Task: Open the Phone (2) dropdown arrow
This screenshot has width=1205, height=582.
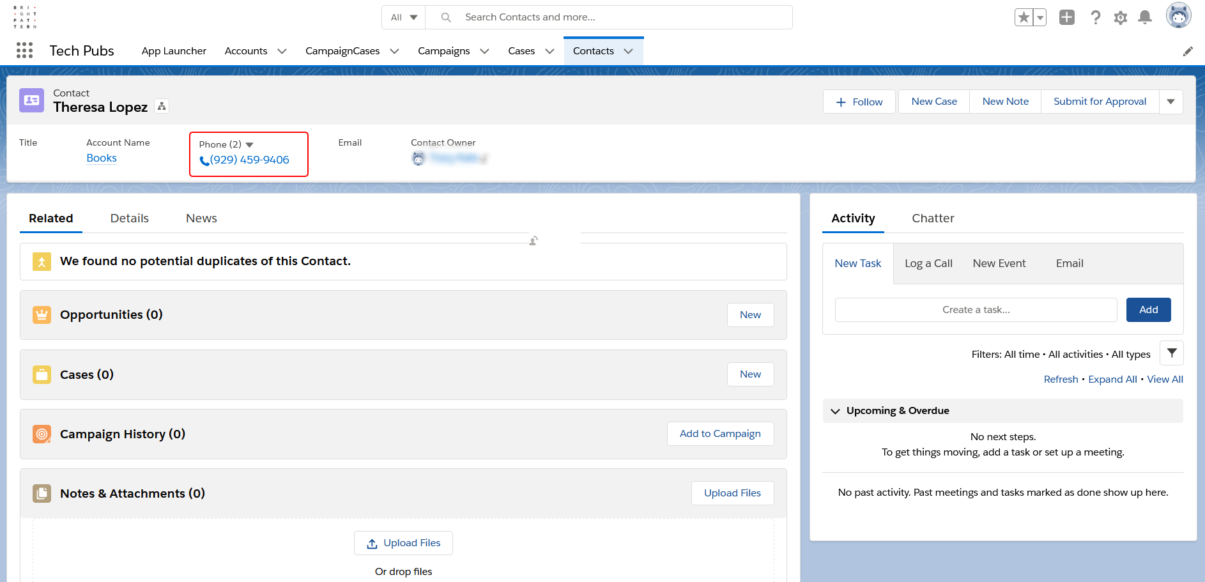Action: click(250, 145)
